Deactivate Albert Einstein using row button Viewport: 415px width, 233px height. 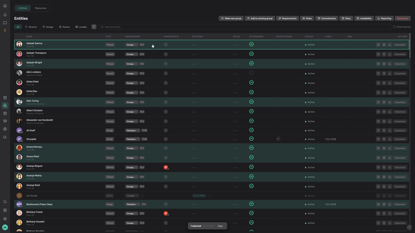(400, 112)
